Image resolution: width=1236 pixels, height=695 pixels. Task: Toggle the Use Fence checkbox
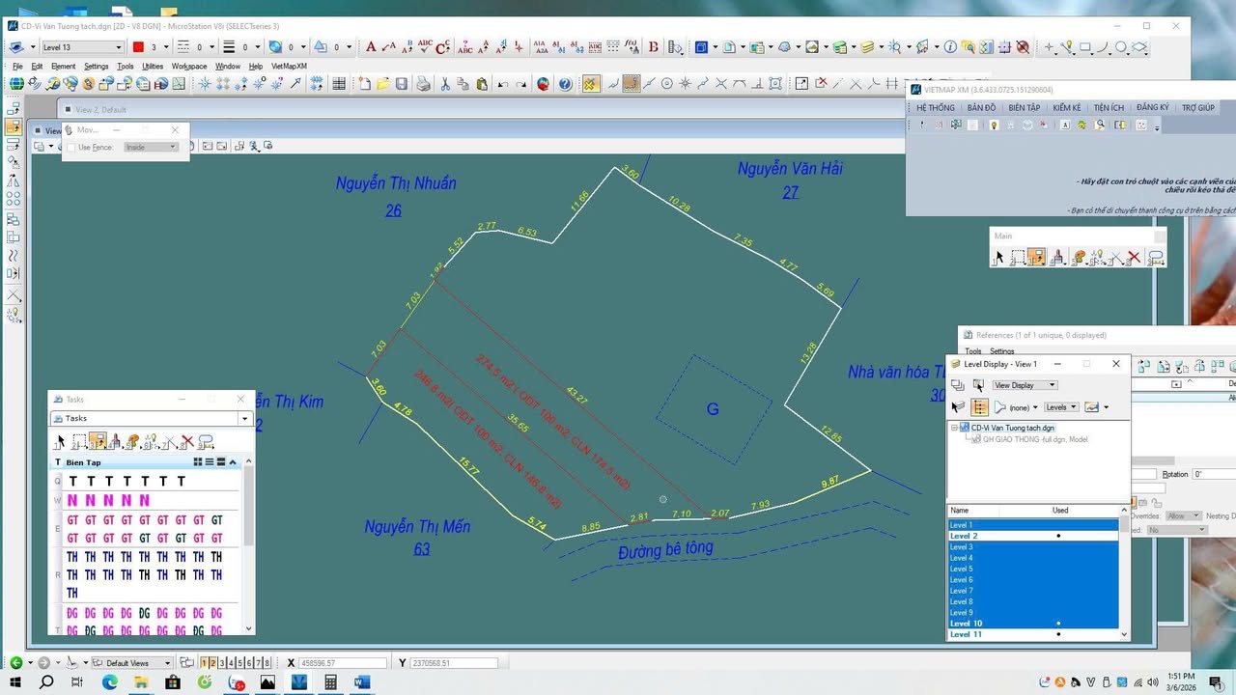tap(70, 148)
